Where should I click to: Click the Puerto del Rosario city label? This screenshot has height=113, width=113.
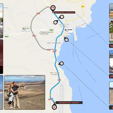[x=64, y=26]
